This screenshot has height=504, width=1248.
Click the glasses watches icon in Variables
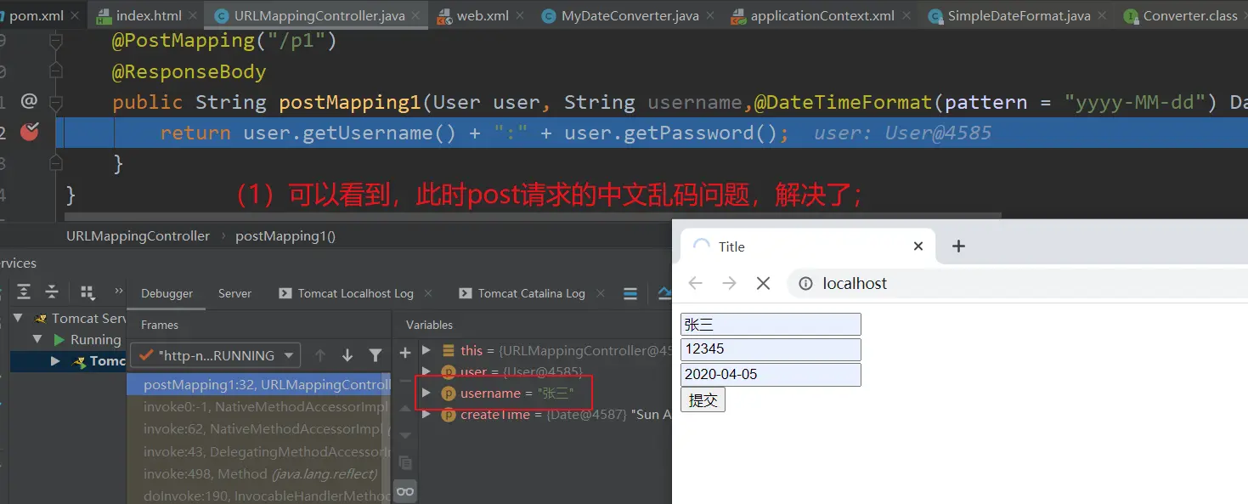405,491
